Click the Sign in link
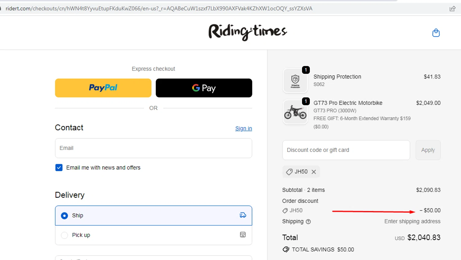Screen dimensions: 461x260 point(243,128)
